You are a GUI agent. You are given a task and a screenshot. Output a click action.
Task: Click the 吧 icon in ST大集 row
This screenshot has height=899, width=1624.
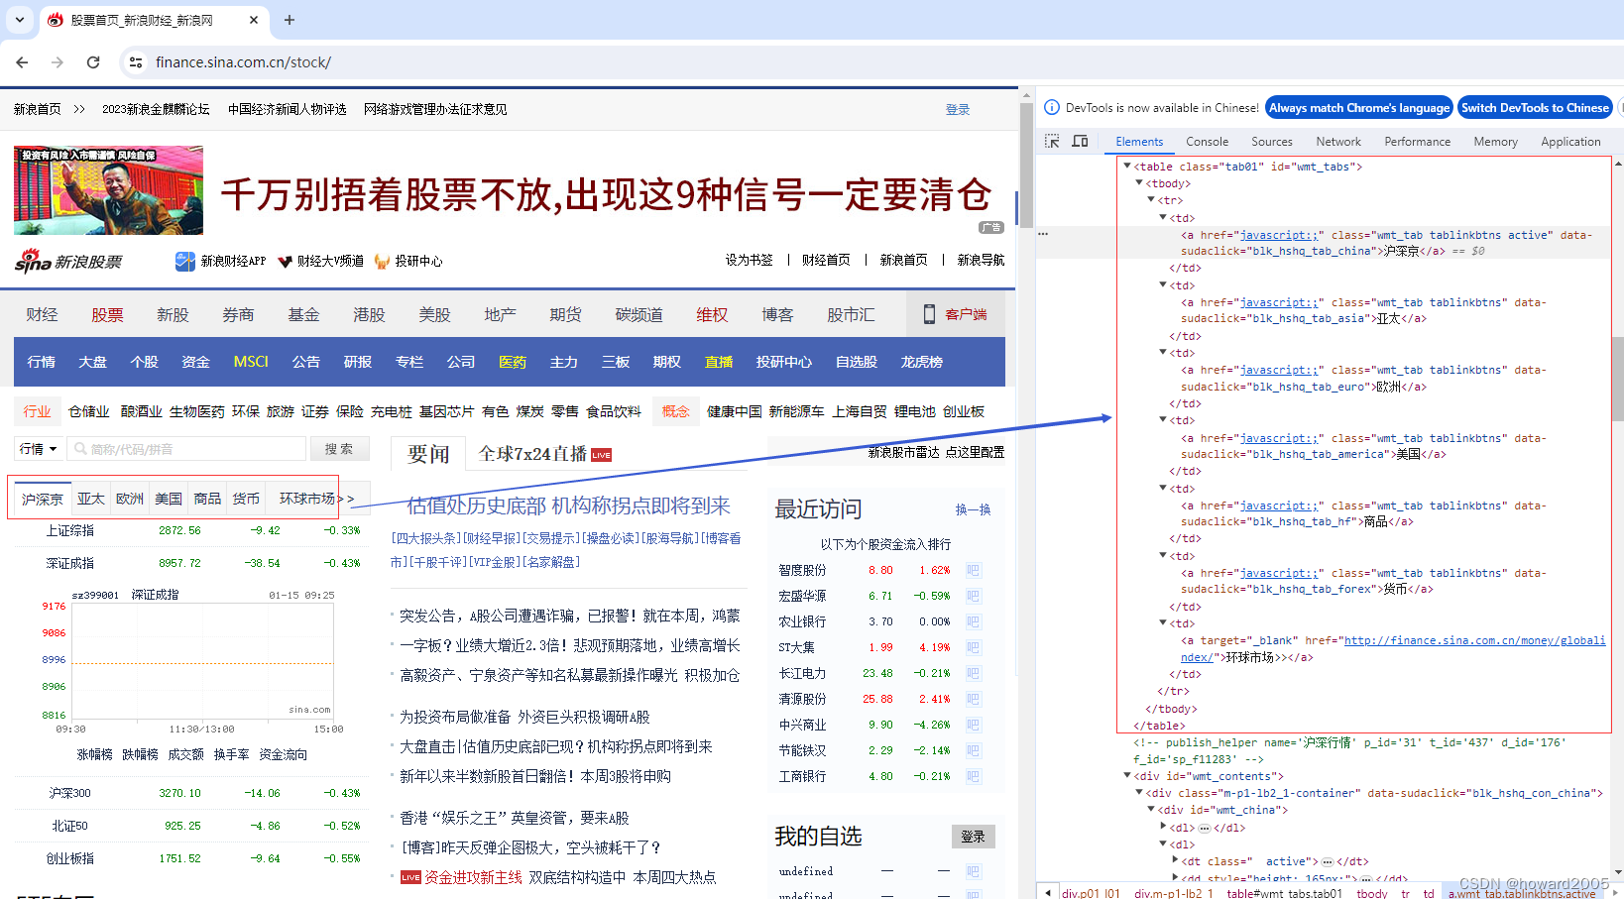[973, 647]
